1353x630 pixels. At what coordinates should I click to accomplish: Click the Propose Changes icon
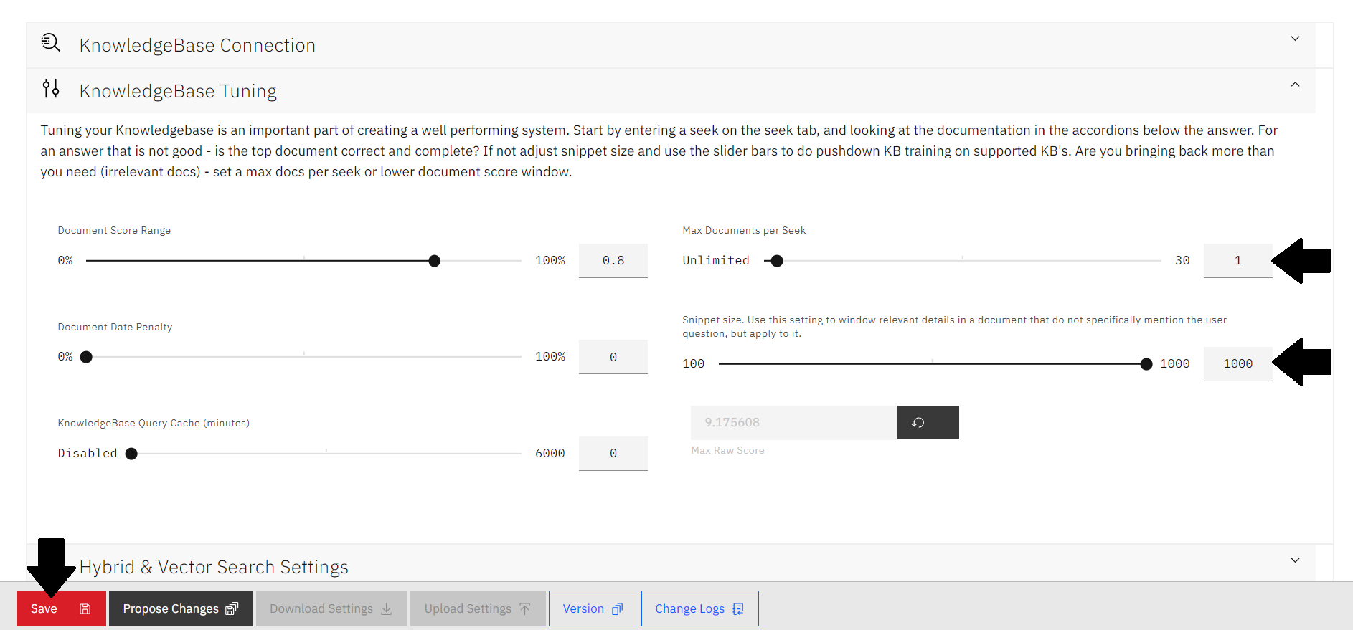pos(231,609)
